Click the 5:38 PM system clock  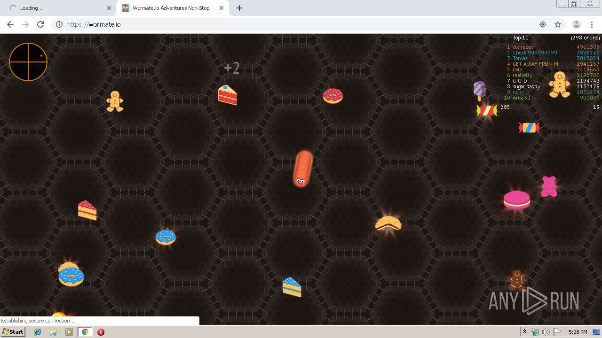coord(578,332)
